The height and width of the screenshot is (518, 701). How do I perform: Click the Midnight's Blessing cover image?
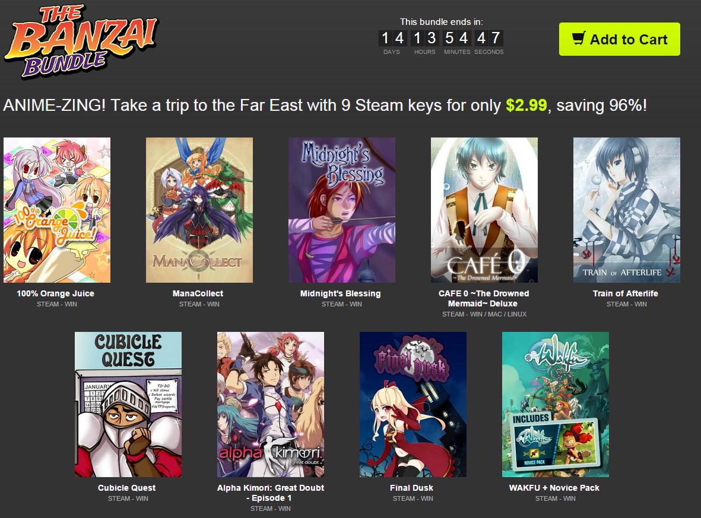(x=342, y=210)
